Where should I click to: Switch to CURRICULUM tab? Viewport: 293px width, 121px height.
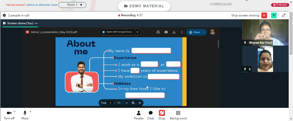point(221,4)
